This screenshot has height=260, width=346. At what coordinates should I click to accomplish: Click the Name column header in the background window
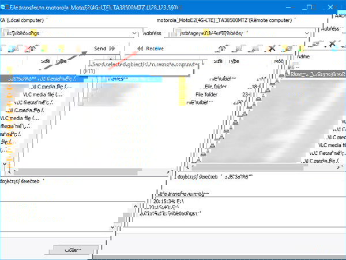303,57
